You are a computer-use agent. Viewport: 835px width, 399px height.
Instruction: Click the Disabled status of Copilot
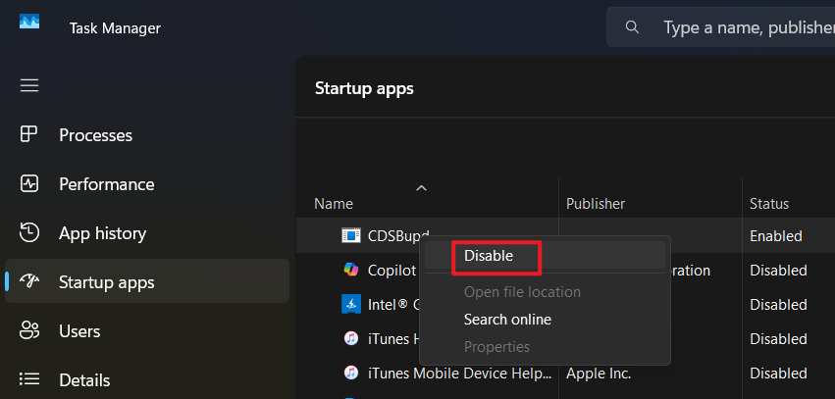[x=778, y=271]
